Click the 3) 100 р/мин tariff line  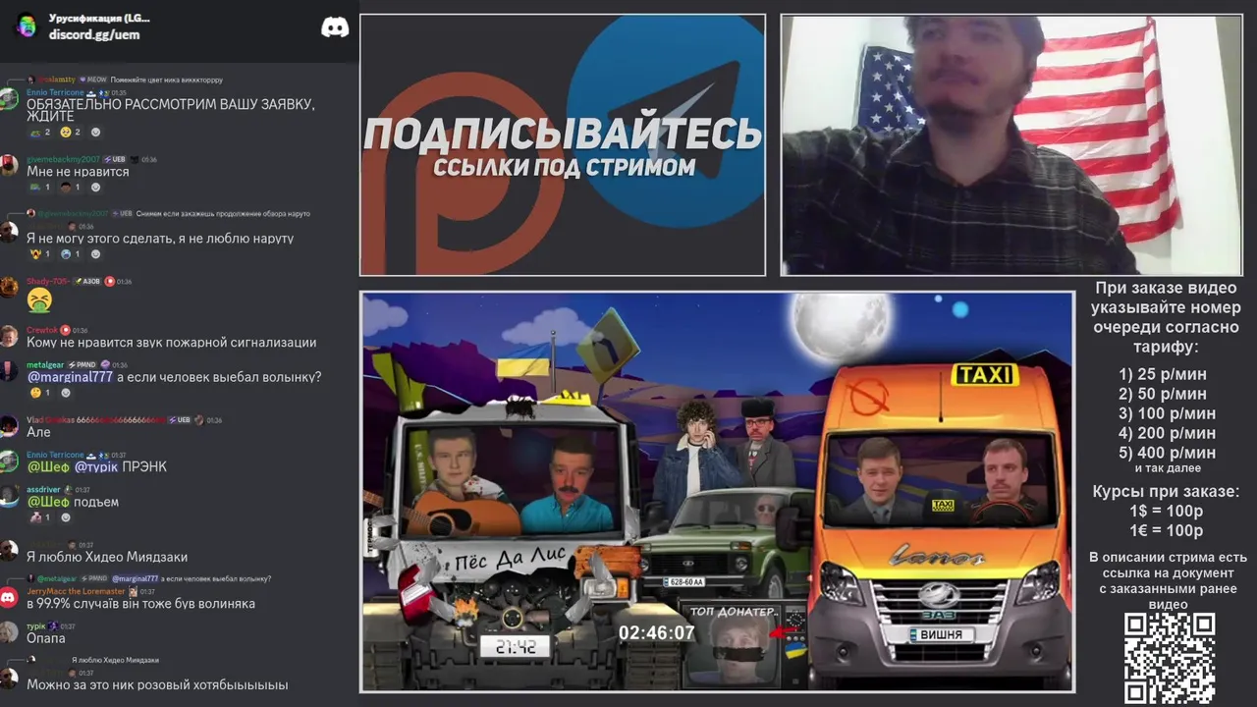[x=1167, y=413]
